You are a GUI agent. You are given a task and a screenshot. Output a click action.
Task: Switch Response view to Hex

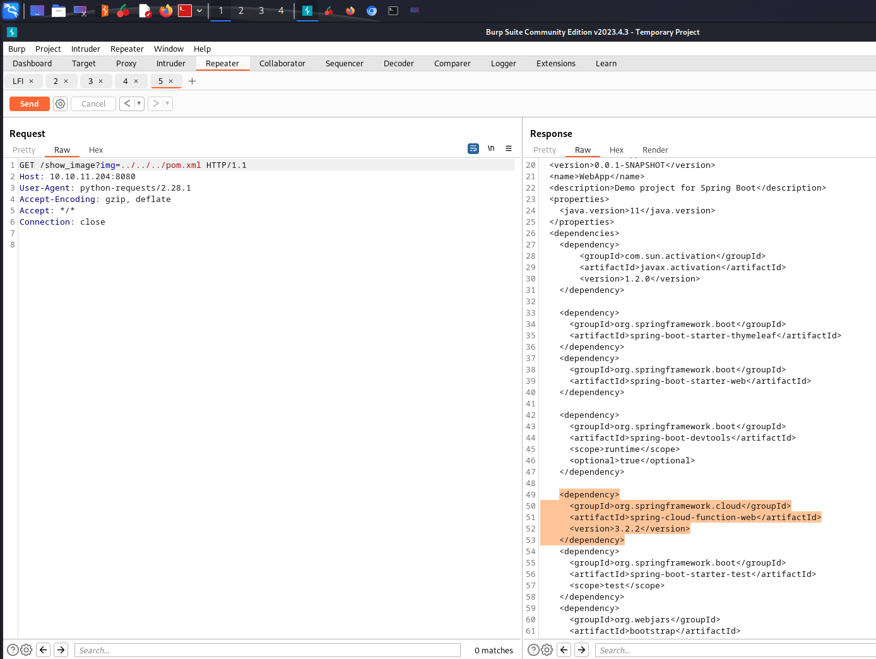[617, 150]
